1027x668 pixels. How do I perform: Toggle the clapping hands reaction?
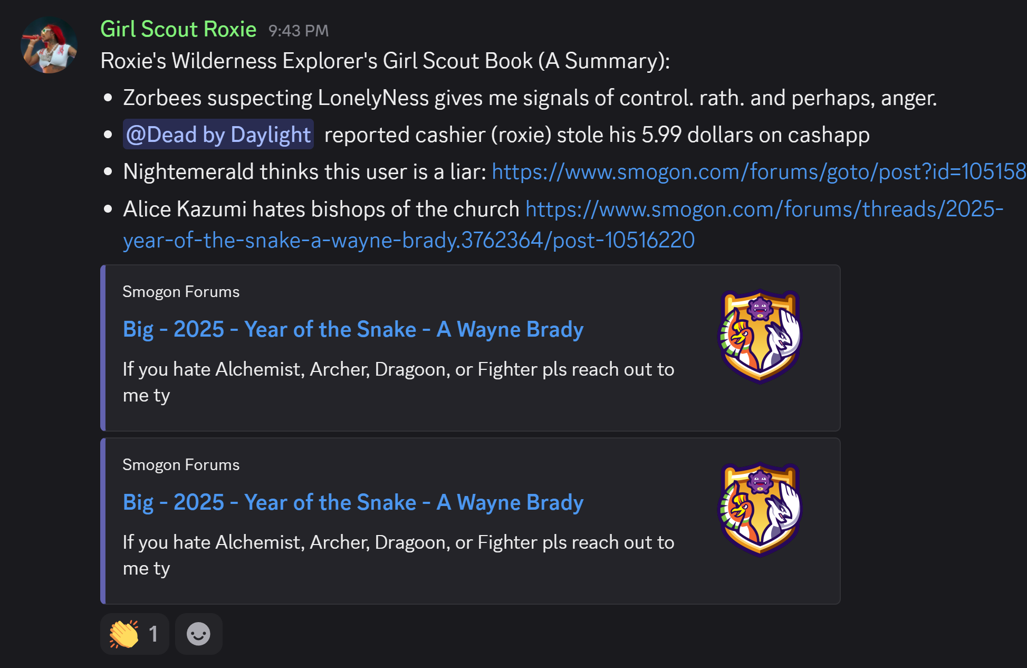pyautogui.click(x=134, y=634)
